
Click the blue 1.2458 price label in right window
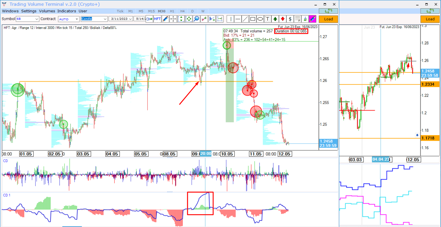430,73
